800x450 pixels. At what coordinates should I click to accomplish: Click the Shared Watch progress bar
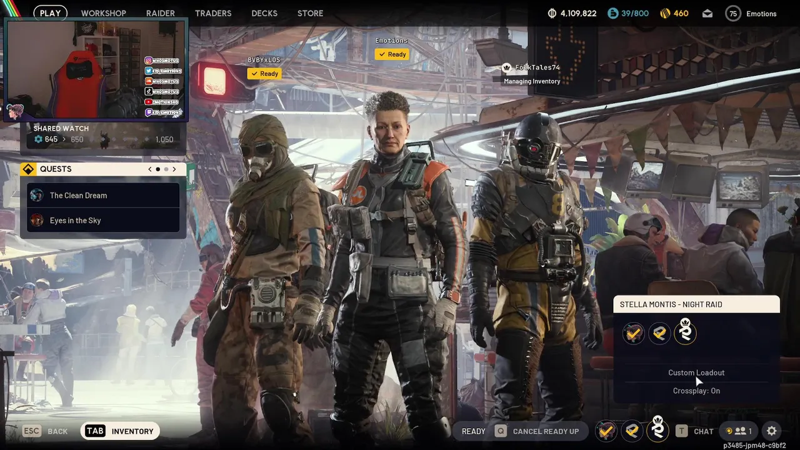click(x=104, y=139)
